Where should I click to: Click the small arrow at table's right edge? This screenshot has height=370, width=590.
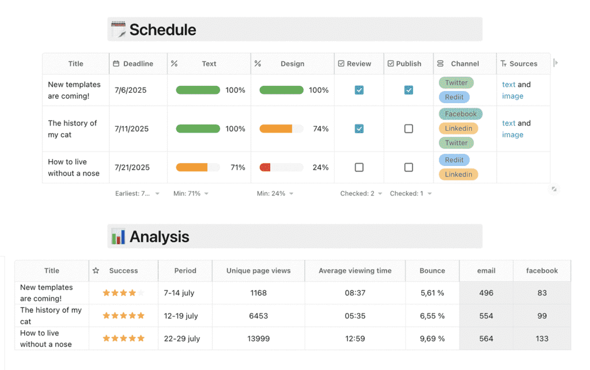click(x=555, y=63)
